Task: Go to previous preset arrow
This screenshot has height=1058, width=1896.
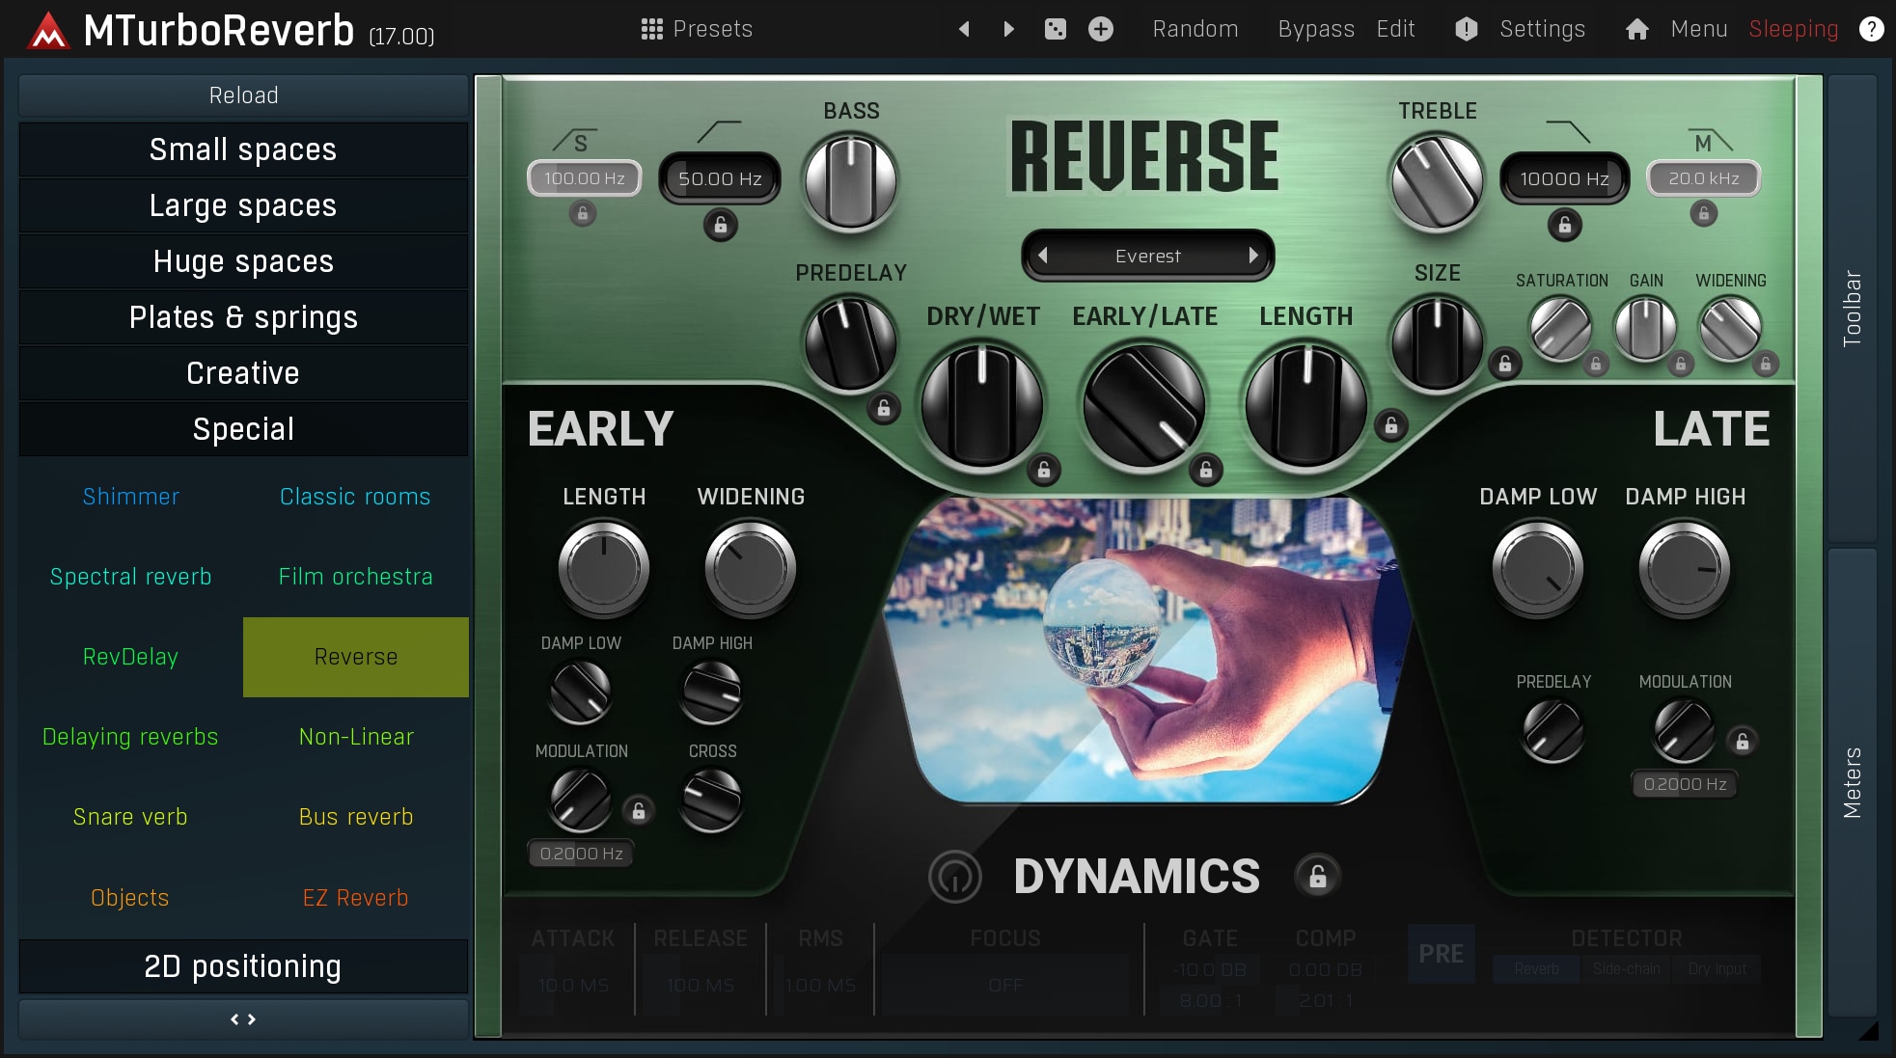Action: [x=964, y=29]
